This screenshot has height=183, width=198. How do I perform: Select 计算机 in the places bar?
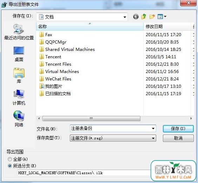(x=19, y=97)
